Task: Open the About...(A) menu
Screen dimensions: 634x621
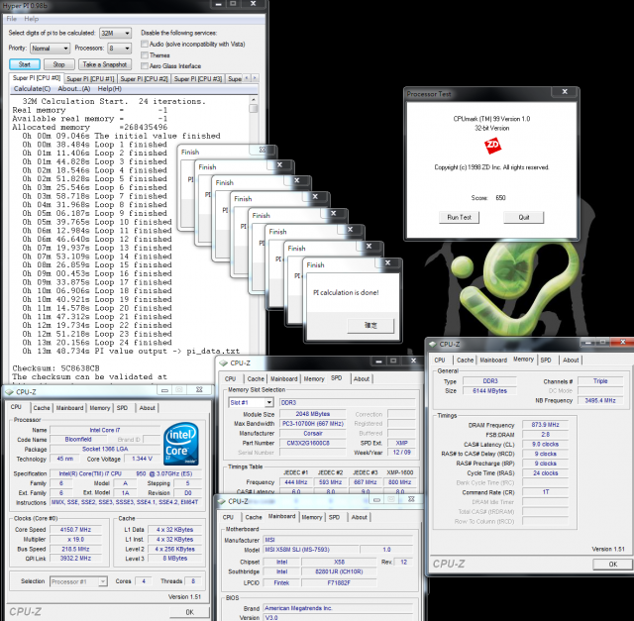Action: 74,88
